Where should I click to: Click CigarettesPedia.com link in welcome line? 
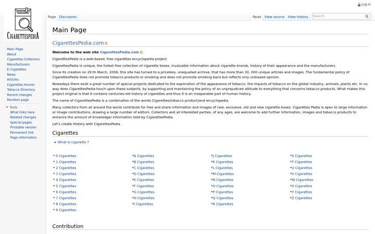tap(119, 52)
